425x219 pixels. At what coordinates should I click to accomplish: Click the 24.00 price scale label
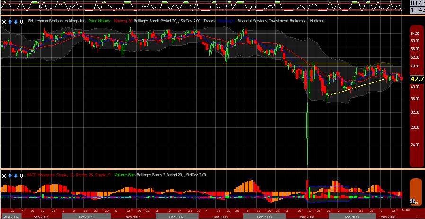click(x=416, y=144)
